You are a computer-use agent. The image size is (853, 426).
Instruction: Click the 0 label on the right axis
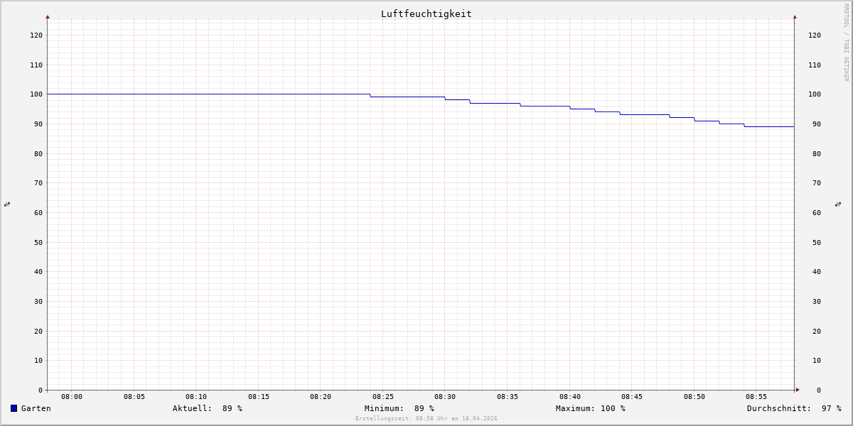point(819,390)
